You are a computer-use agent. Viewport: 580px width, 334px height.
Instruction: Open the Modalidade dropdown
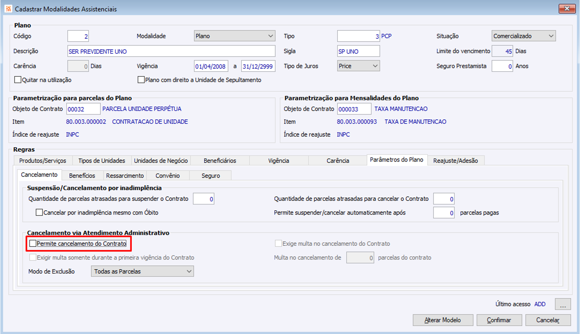click(x=235, y=36)
